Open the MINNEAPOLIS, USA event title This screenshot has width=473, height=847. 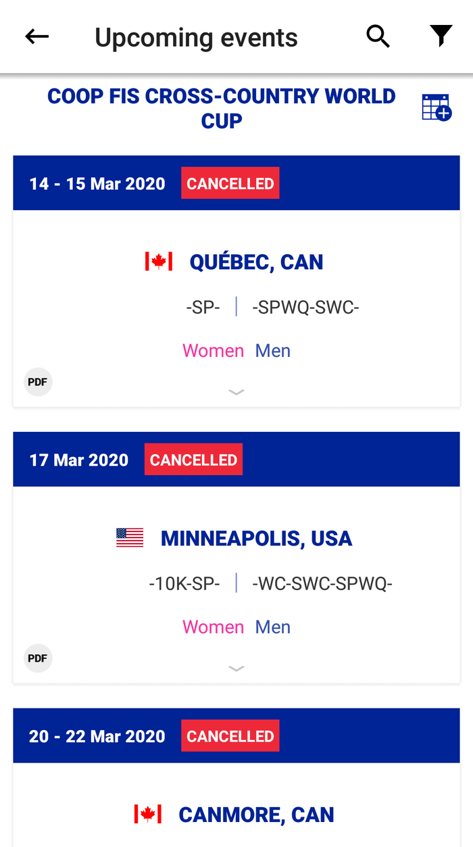tap(256, 539)
